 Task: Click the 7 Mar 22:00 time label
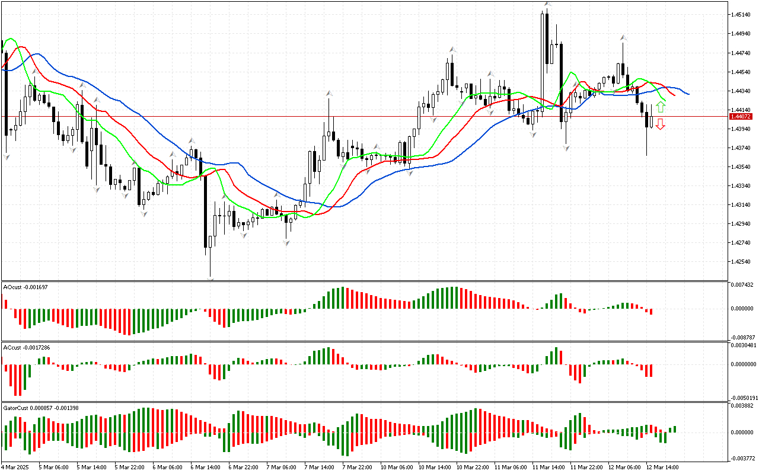(x=357, y=467)
